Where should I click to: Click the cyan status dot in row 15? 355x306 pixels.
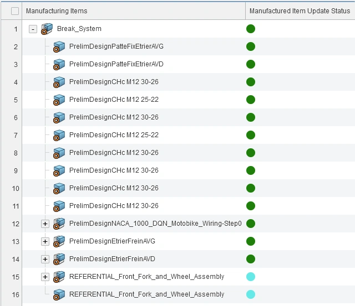[251, 277]
